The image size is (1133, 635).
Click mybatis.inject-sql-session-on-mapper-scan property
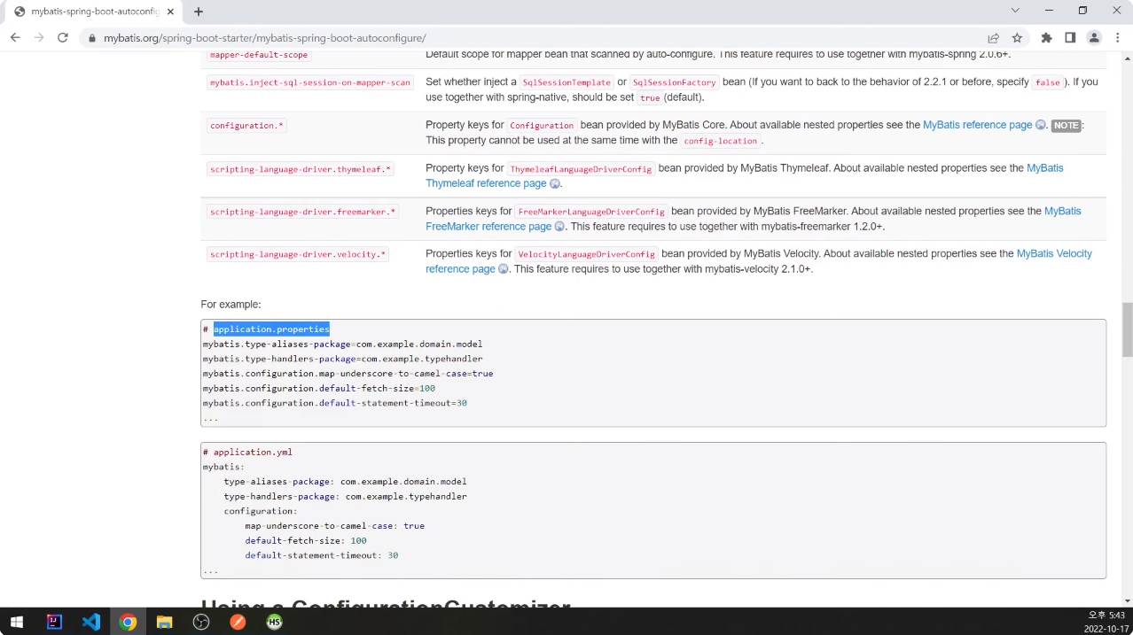coord(310,82)
